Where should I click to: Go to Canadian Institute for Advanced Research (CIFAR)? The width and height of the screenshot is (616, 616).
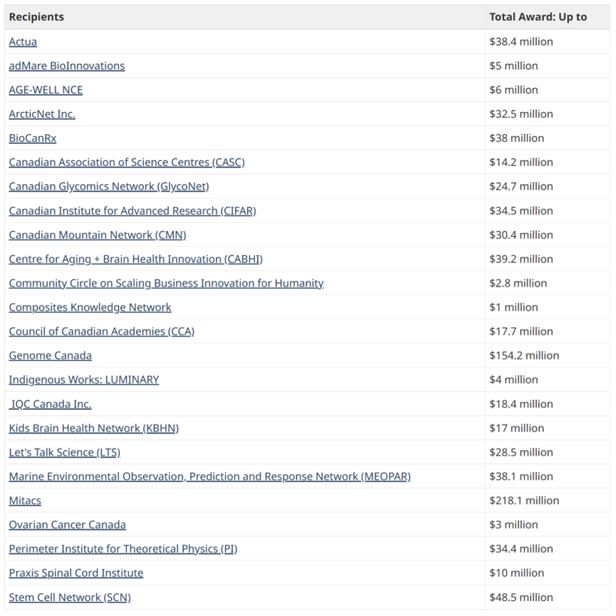[x=132, y=211]
